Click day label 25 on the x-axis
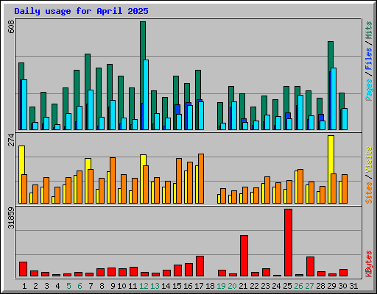Image resolution: width=377 pixels, height=294 pixels. pos(287,286)
